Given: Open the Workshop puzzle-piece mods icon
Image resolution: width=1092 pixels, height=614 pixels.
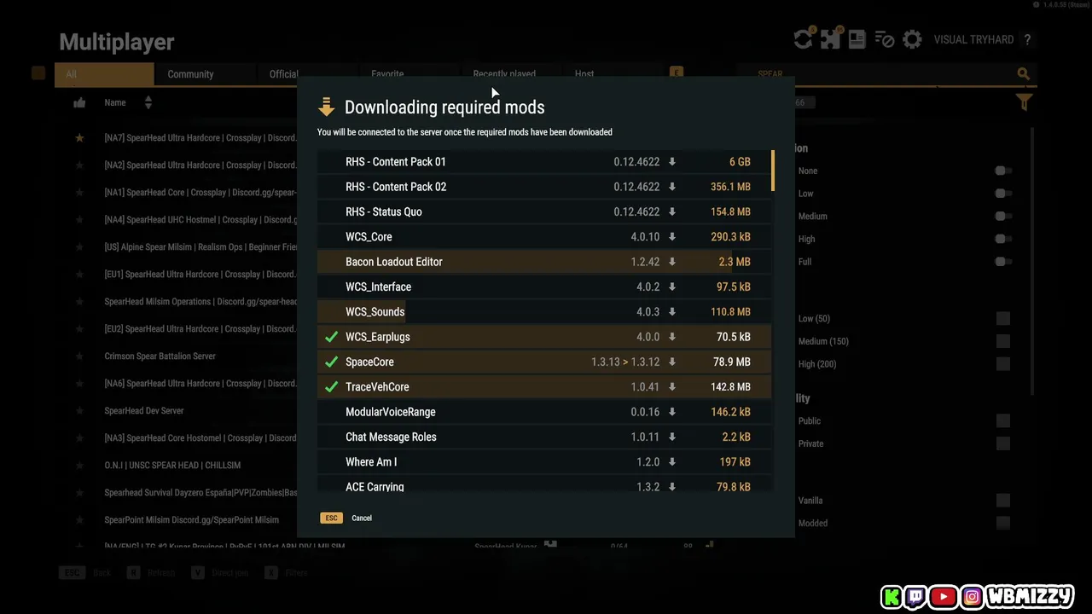Looking at the screenshot, I should point(830,39).
